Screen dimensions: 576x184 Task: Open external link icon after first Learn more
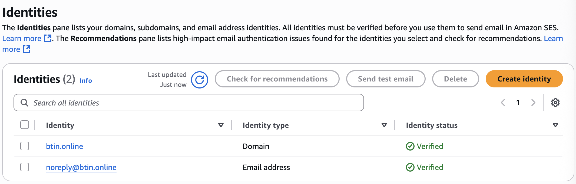pyautogui.click(x=48, y=38)
